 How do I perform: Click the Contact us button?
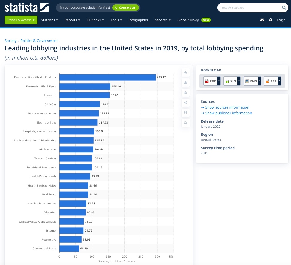(126, 7)
